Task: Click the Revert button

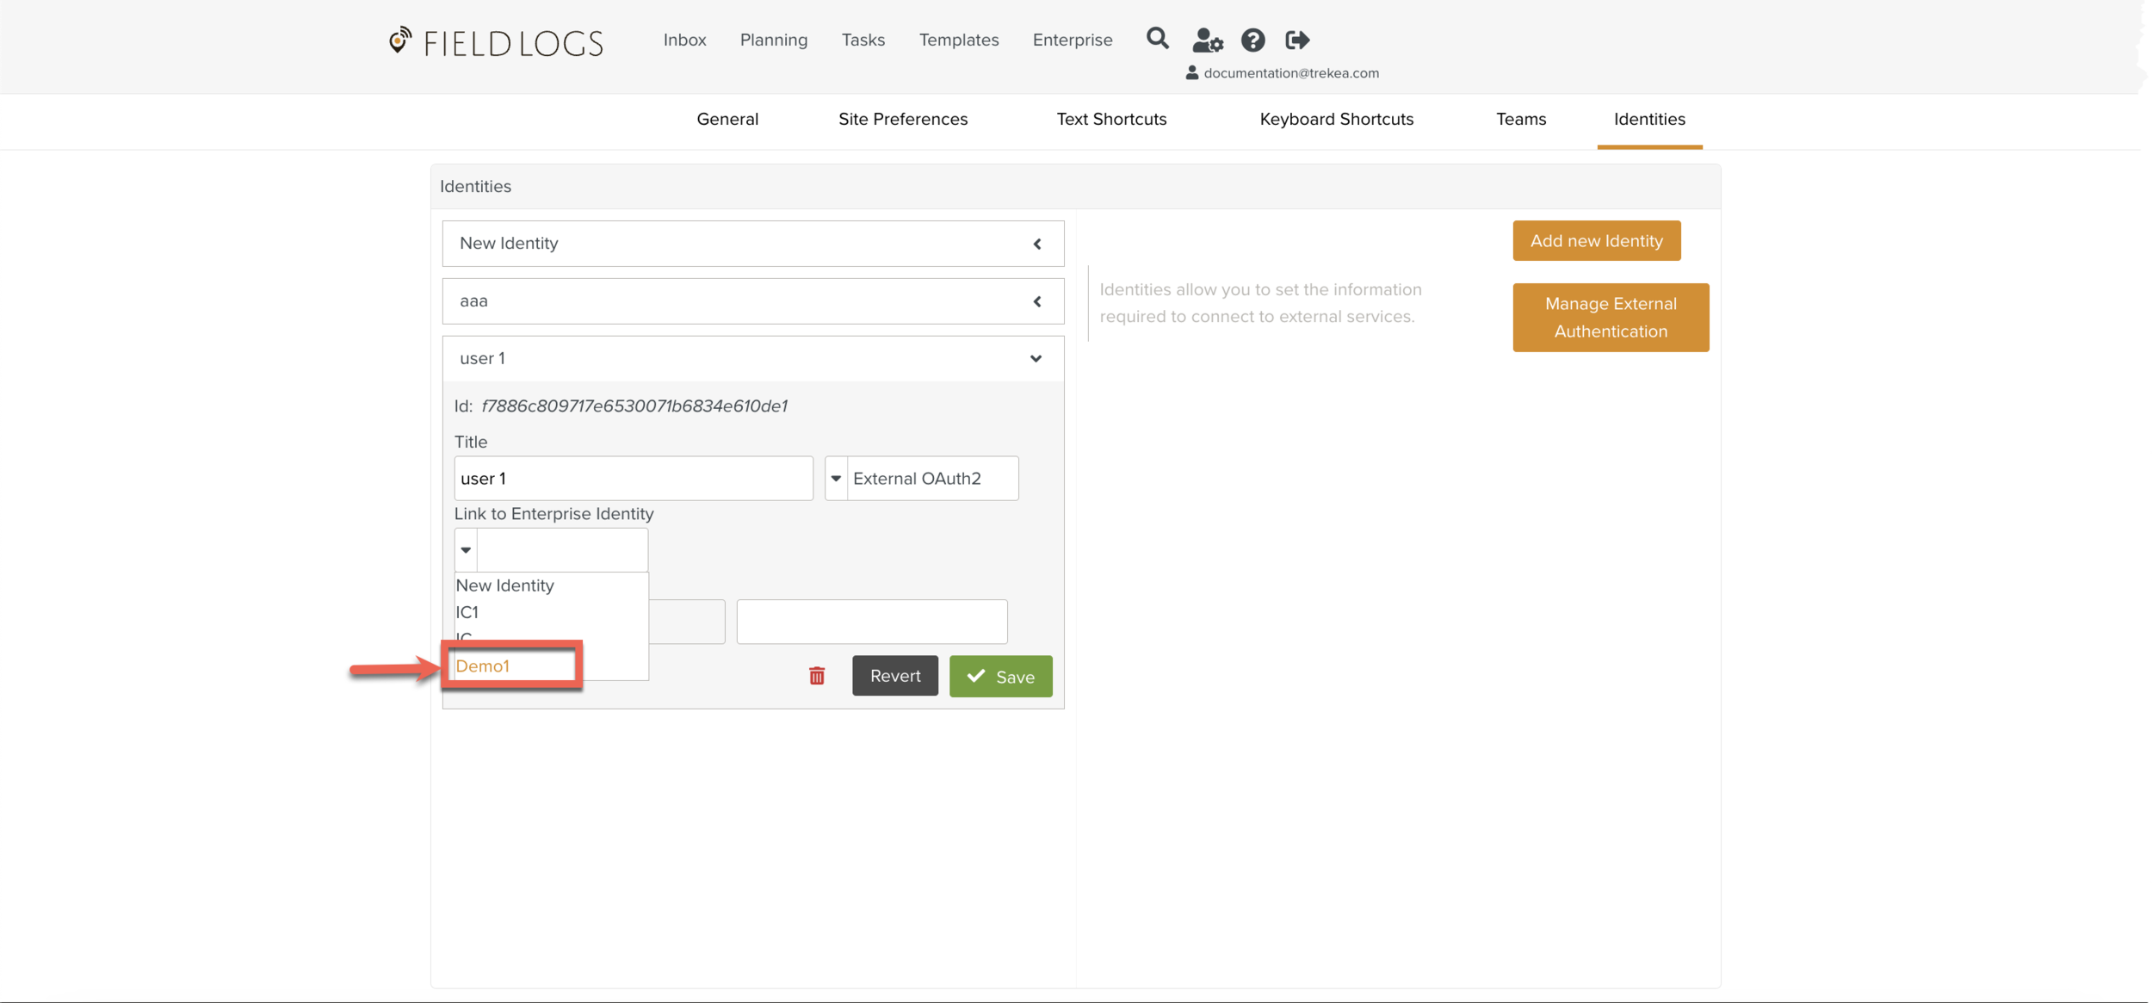Action: pos(894,676)
